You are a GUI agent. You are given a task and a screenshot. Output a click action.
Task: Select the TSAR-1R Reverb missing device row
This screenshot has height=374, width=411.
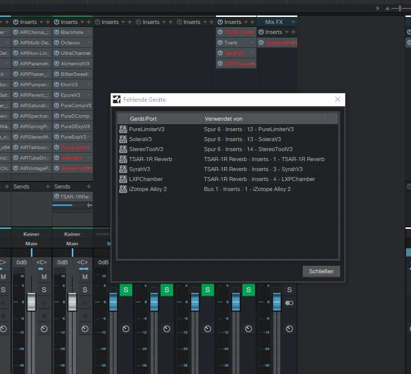tap(227, 159)
